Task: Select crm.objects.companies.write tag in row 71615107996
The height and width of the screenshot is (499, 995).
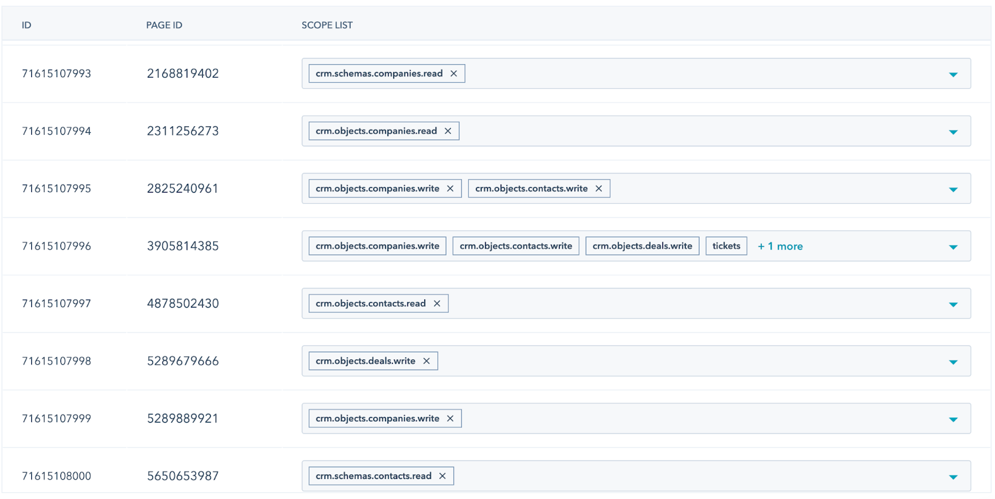Action: click(377, 246)
